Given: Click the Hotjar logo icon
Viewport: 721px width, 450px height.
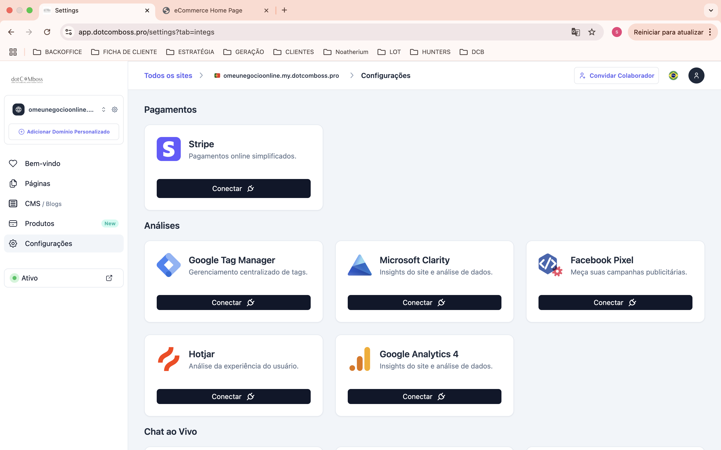Looking at the screenshot, I should click(x=169, y=359).
